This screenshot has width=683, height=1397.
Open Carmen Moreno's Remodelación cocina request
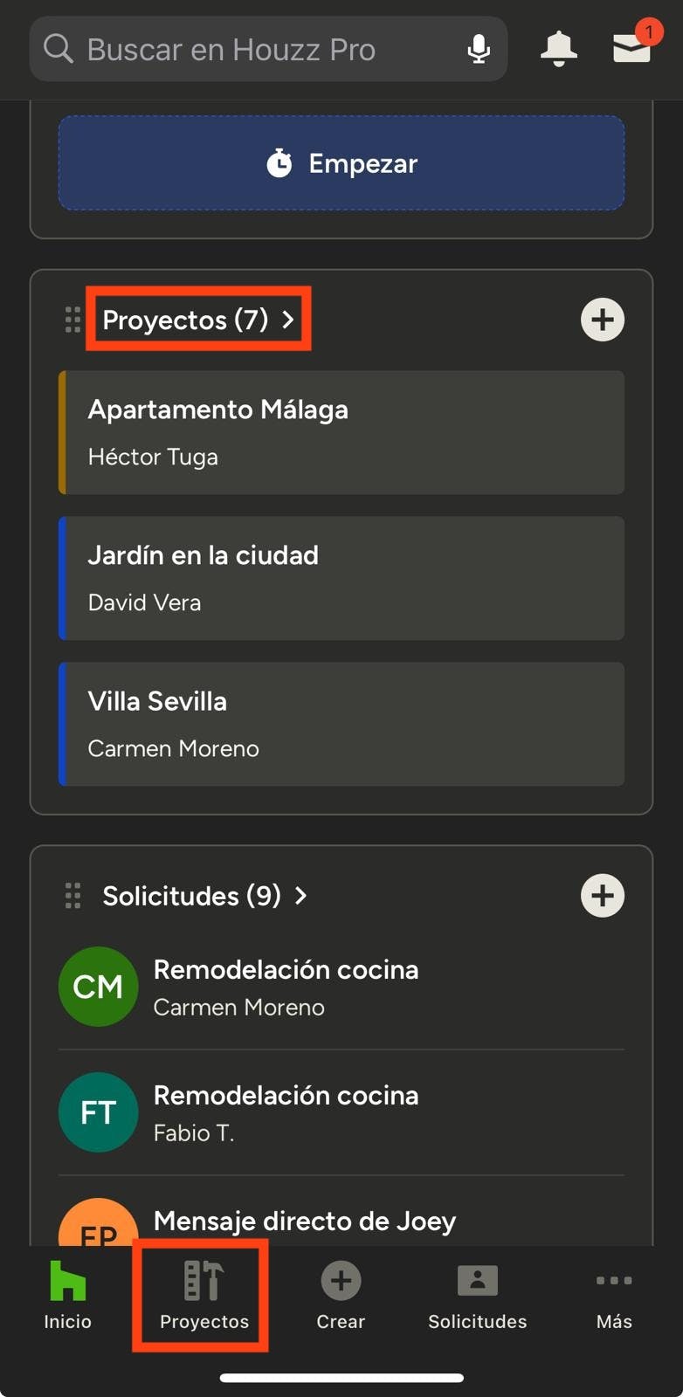click(341, 988)
